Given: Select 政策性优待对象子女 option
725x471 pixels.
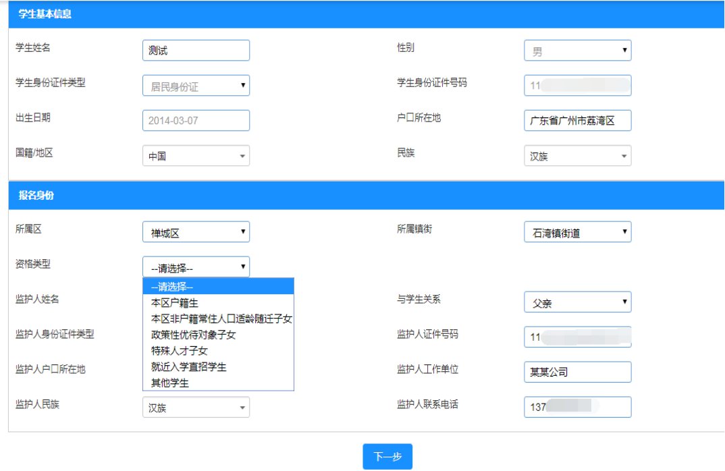Looking at the screenshot, I should click(194, 335).
